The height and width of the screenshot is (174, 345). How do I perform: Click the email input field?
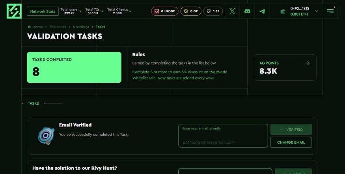[x=223, y=136]
